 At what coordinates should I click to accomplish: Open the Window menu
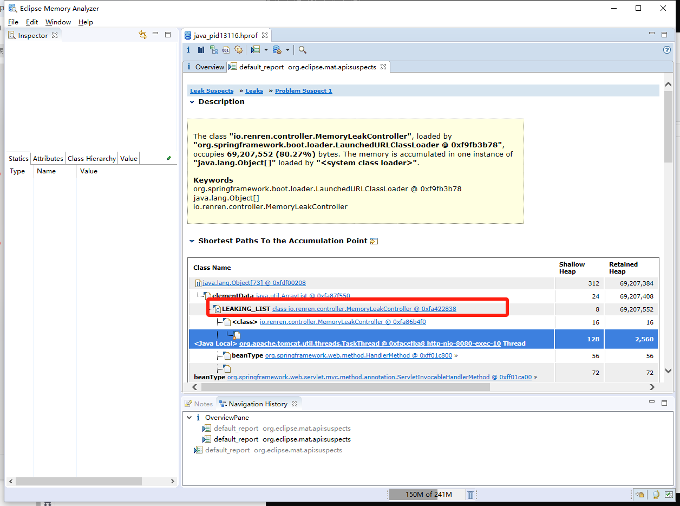coord(58,22)
